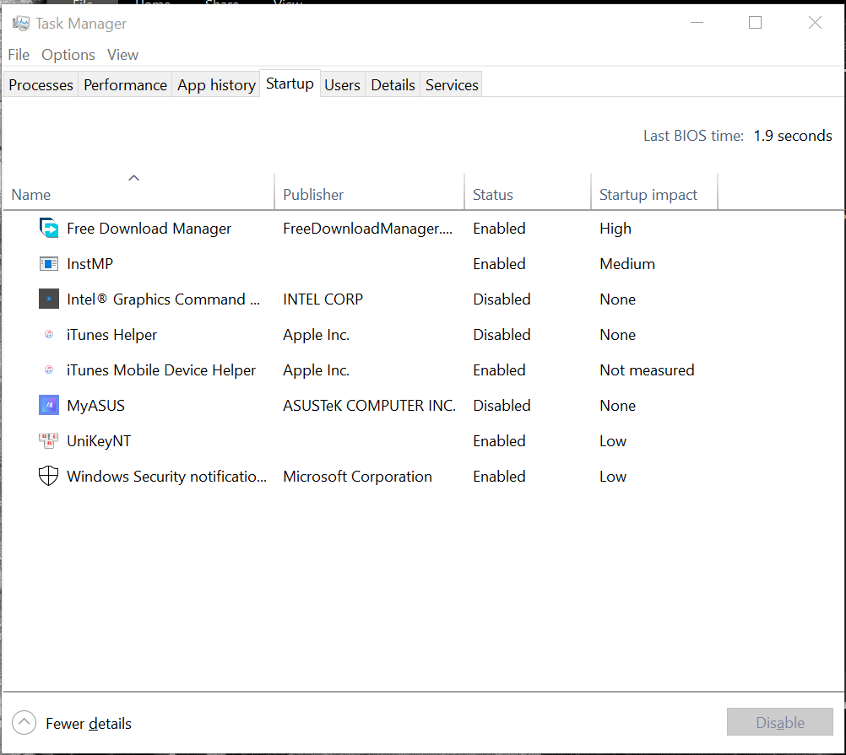Click the Not measured impact value

coord(647,370)
